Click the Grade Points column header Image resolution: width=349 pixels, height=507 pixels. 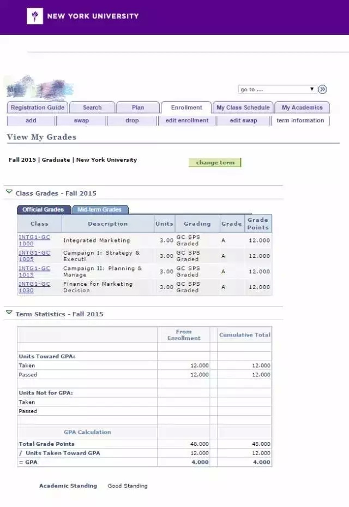tap(257, 223)
